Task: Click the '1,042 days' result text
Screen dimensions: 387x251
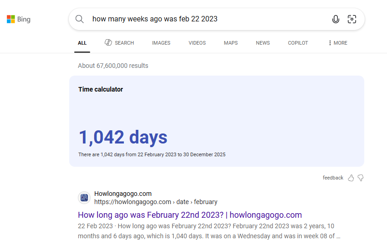Action: point(123,137)
